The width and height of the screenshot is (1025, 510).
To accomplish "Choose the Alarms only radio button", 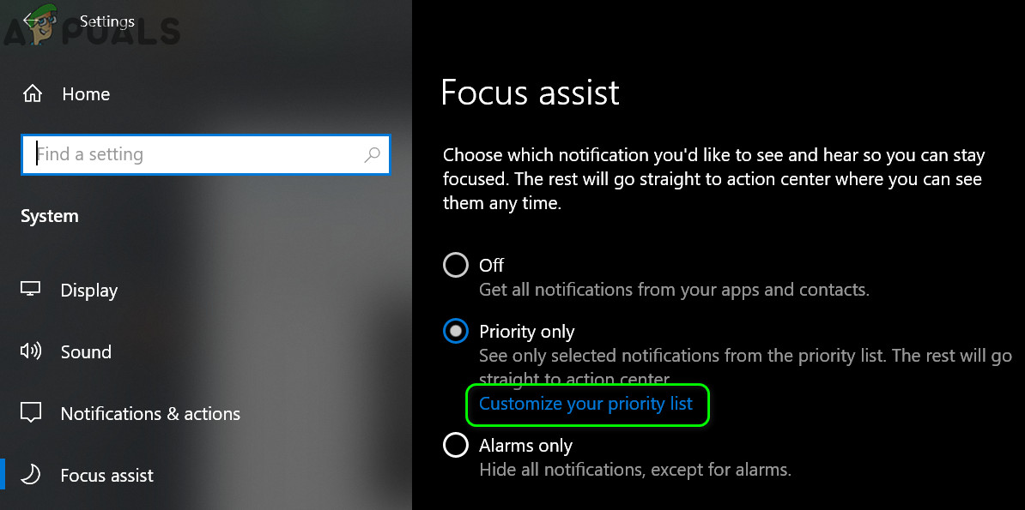I will pos(456,446).
